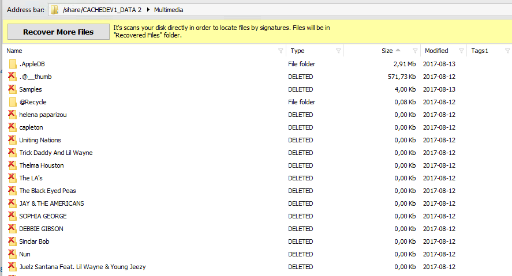Click deleted icon for helena paparizou

point(12,115)
